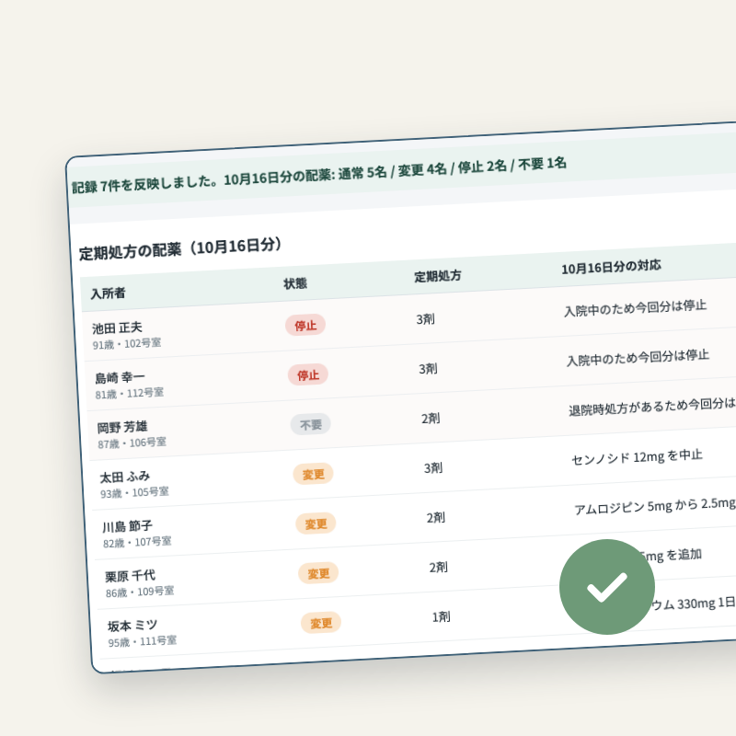Click センノシド 12mg を中止 note
The height and width of the screenshot is (736, 736).
click(637, 457)
